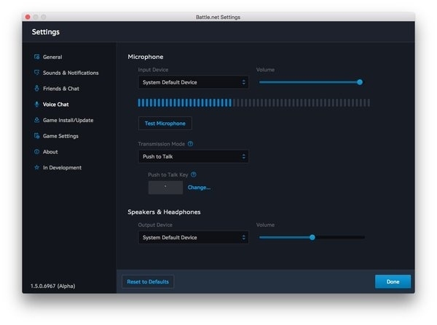Click the microphone input level meter
The width and height of the screenshot is (437, 325).
coord(254,103)
